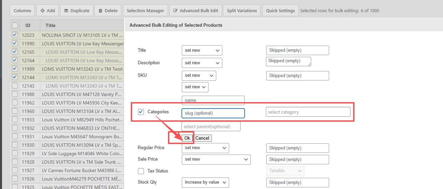443x189 pixels.
Task: Expand the Sale Price action dropdown
Action: 216,159
